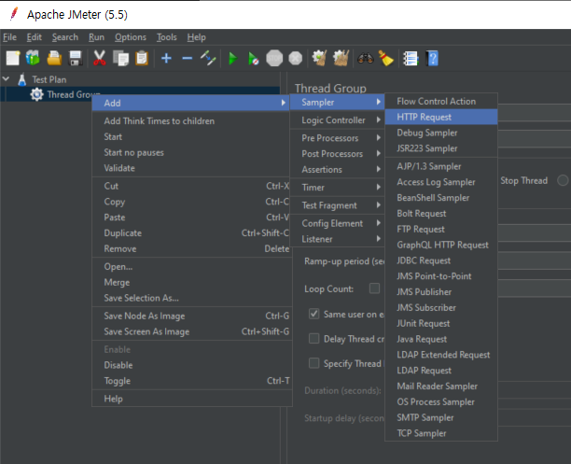This screenshot has width=571, height=464.
Task: Click the Cut scissors icon
Action: 100,58
